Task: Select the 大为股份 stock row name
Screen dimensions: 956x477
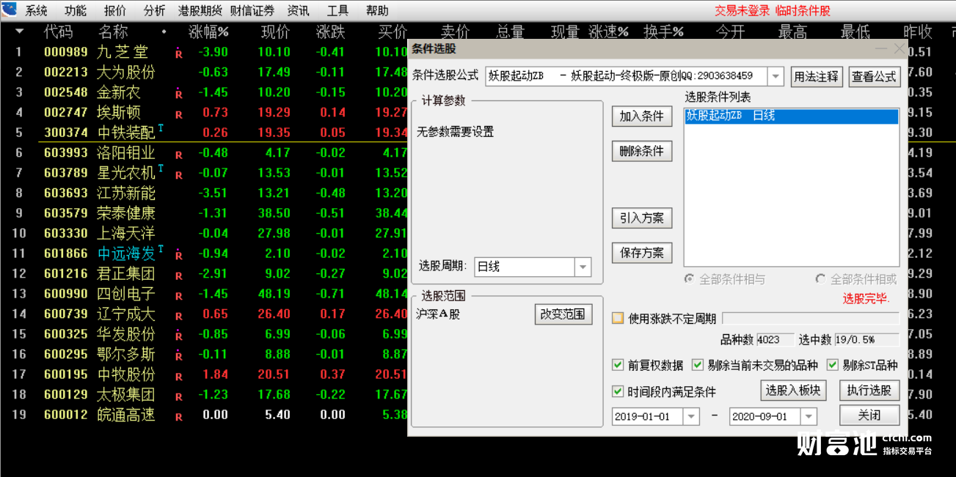Action: point(126,72)
